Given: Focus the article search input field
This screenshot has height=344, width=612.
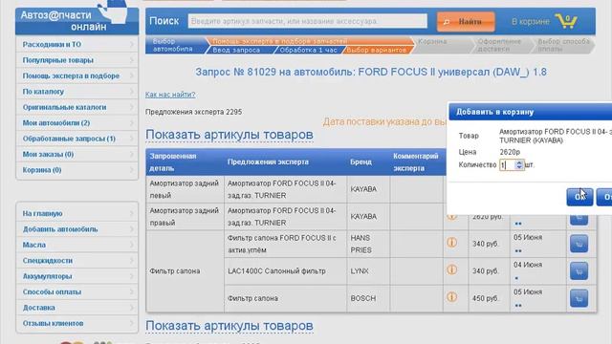Looking at the screenshot, I should coord(308,21).
